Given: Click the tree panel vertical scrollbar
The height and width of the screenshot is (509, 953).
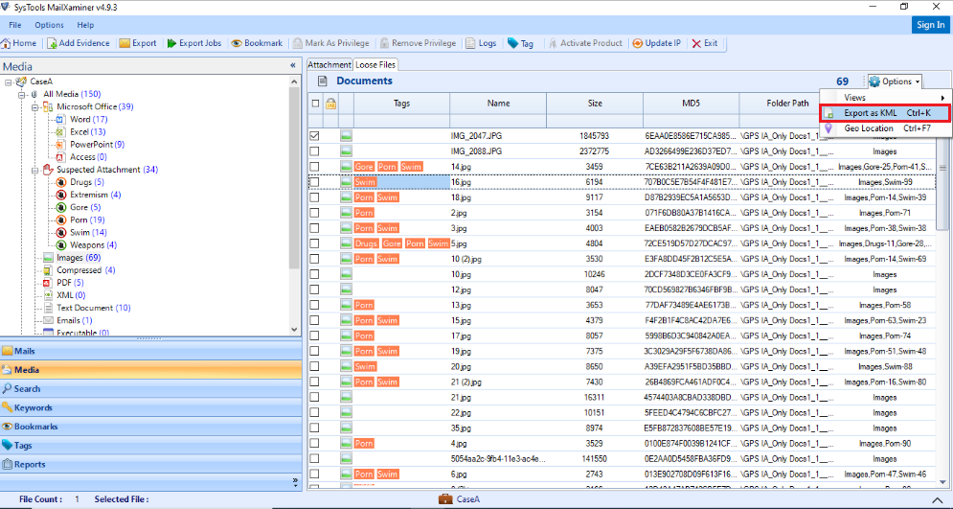Looking at the screenshot, I should pyautogui.click(x=295, y=179).
